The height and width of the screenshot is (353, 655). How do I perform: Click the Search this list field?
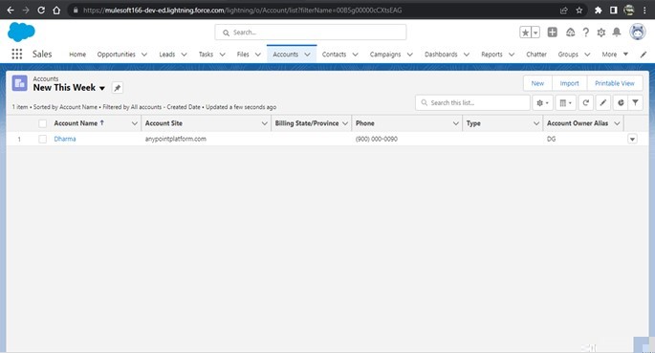[x=472, y=102]
